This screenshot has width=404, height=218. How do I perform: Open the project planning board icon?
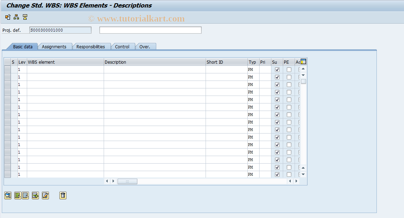pyautogui.click(x=25, y=17)
